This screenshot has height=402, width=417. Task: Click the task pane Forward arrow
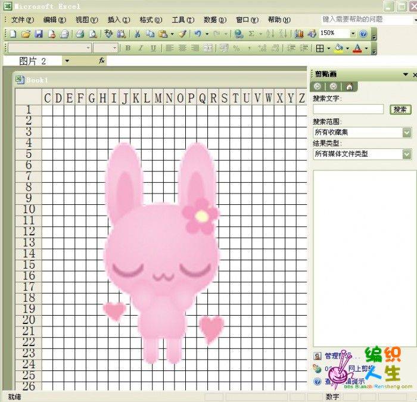(333, 87)
